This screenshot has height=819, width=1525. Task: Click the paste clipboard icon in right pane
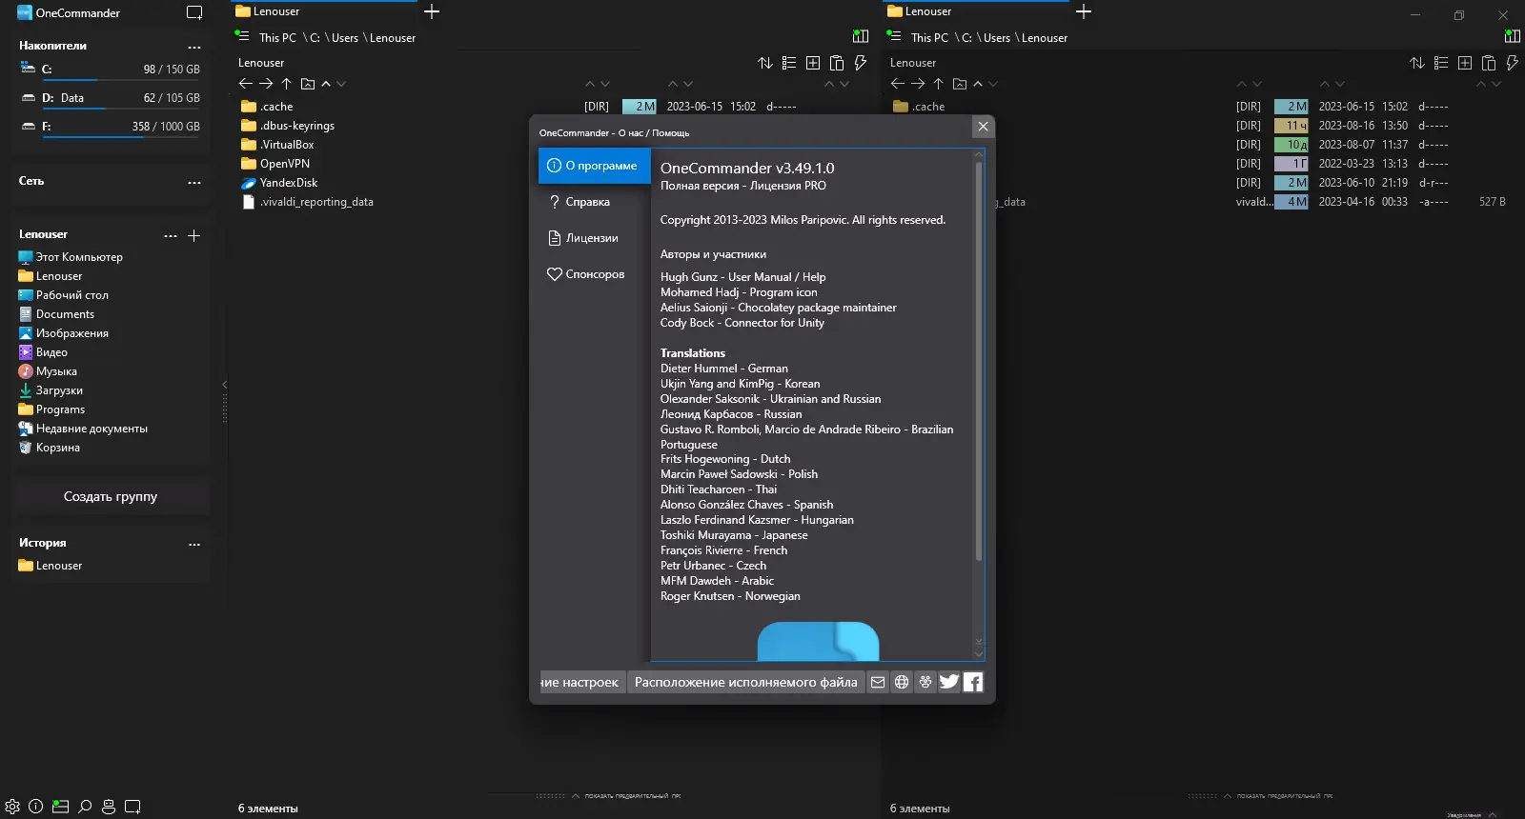point(1489,63)
